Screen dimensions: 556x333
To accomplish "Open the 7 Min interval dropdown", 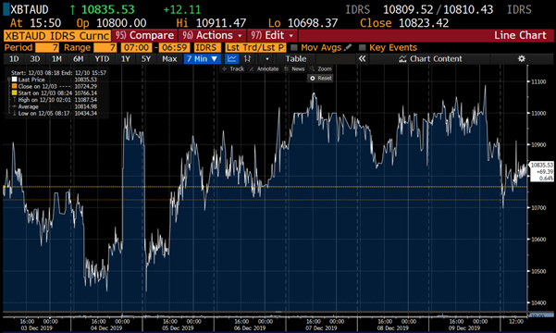I will coord(202,59).
